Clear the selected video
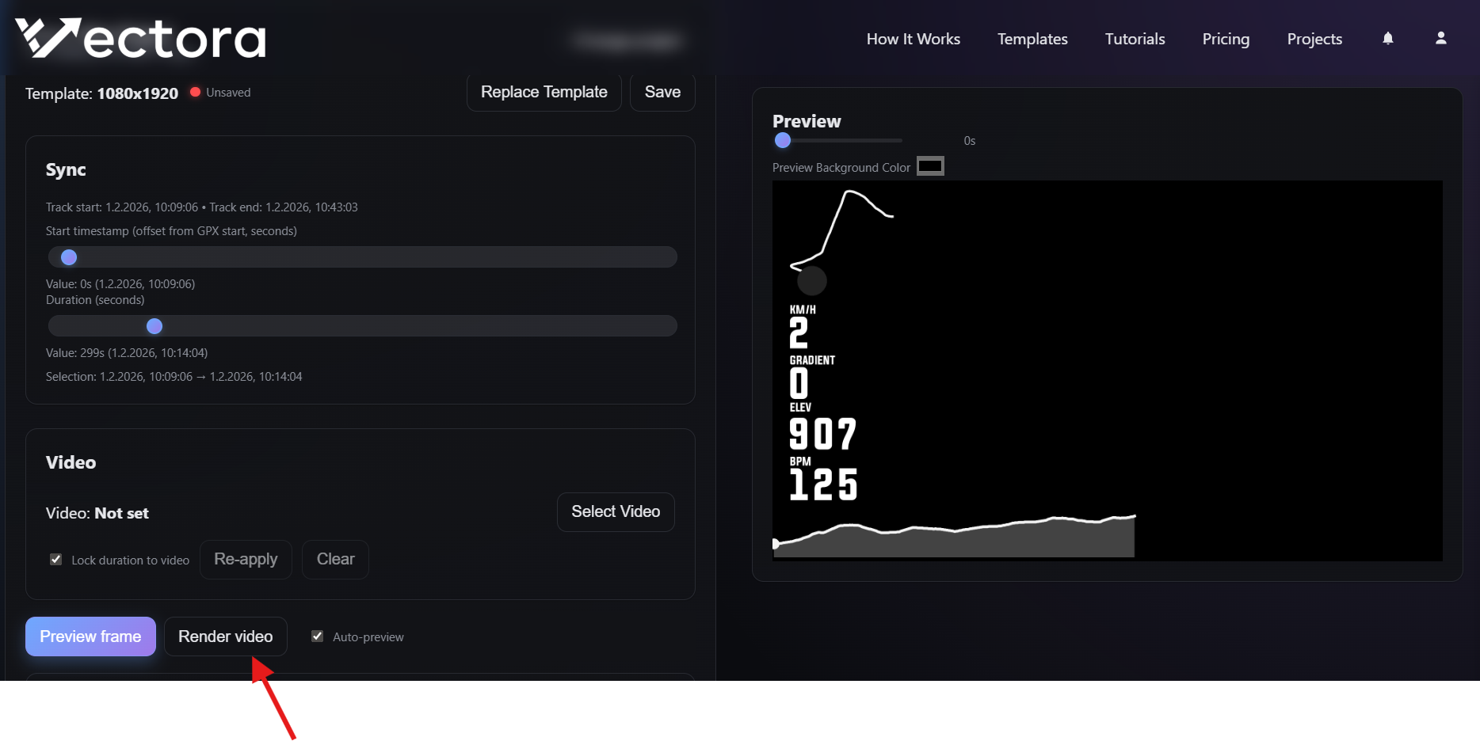 click(x=335, y=560)
